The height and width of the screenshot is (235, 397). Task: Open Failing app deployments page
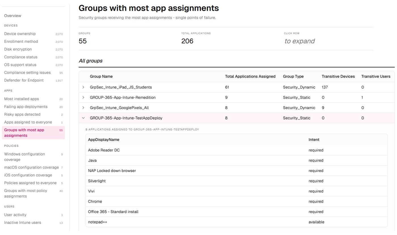[x=33, y=107]
